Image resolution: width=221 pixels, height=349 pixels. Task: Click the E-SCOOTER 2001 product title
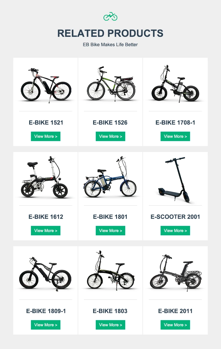[175, 217]
